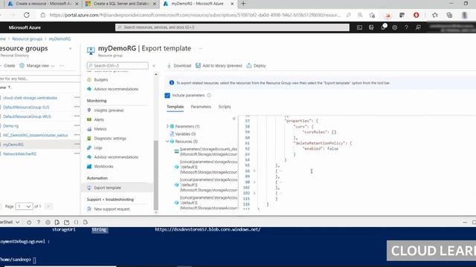
Task: Open more options for Demo-rg row
Action: pos(77,125)
